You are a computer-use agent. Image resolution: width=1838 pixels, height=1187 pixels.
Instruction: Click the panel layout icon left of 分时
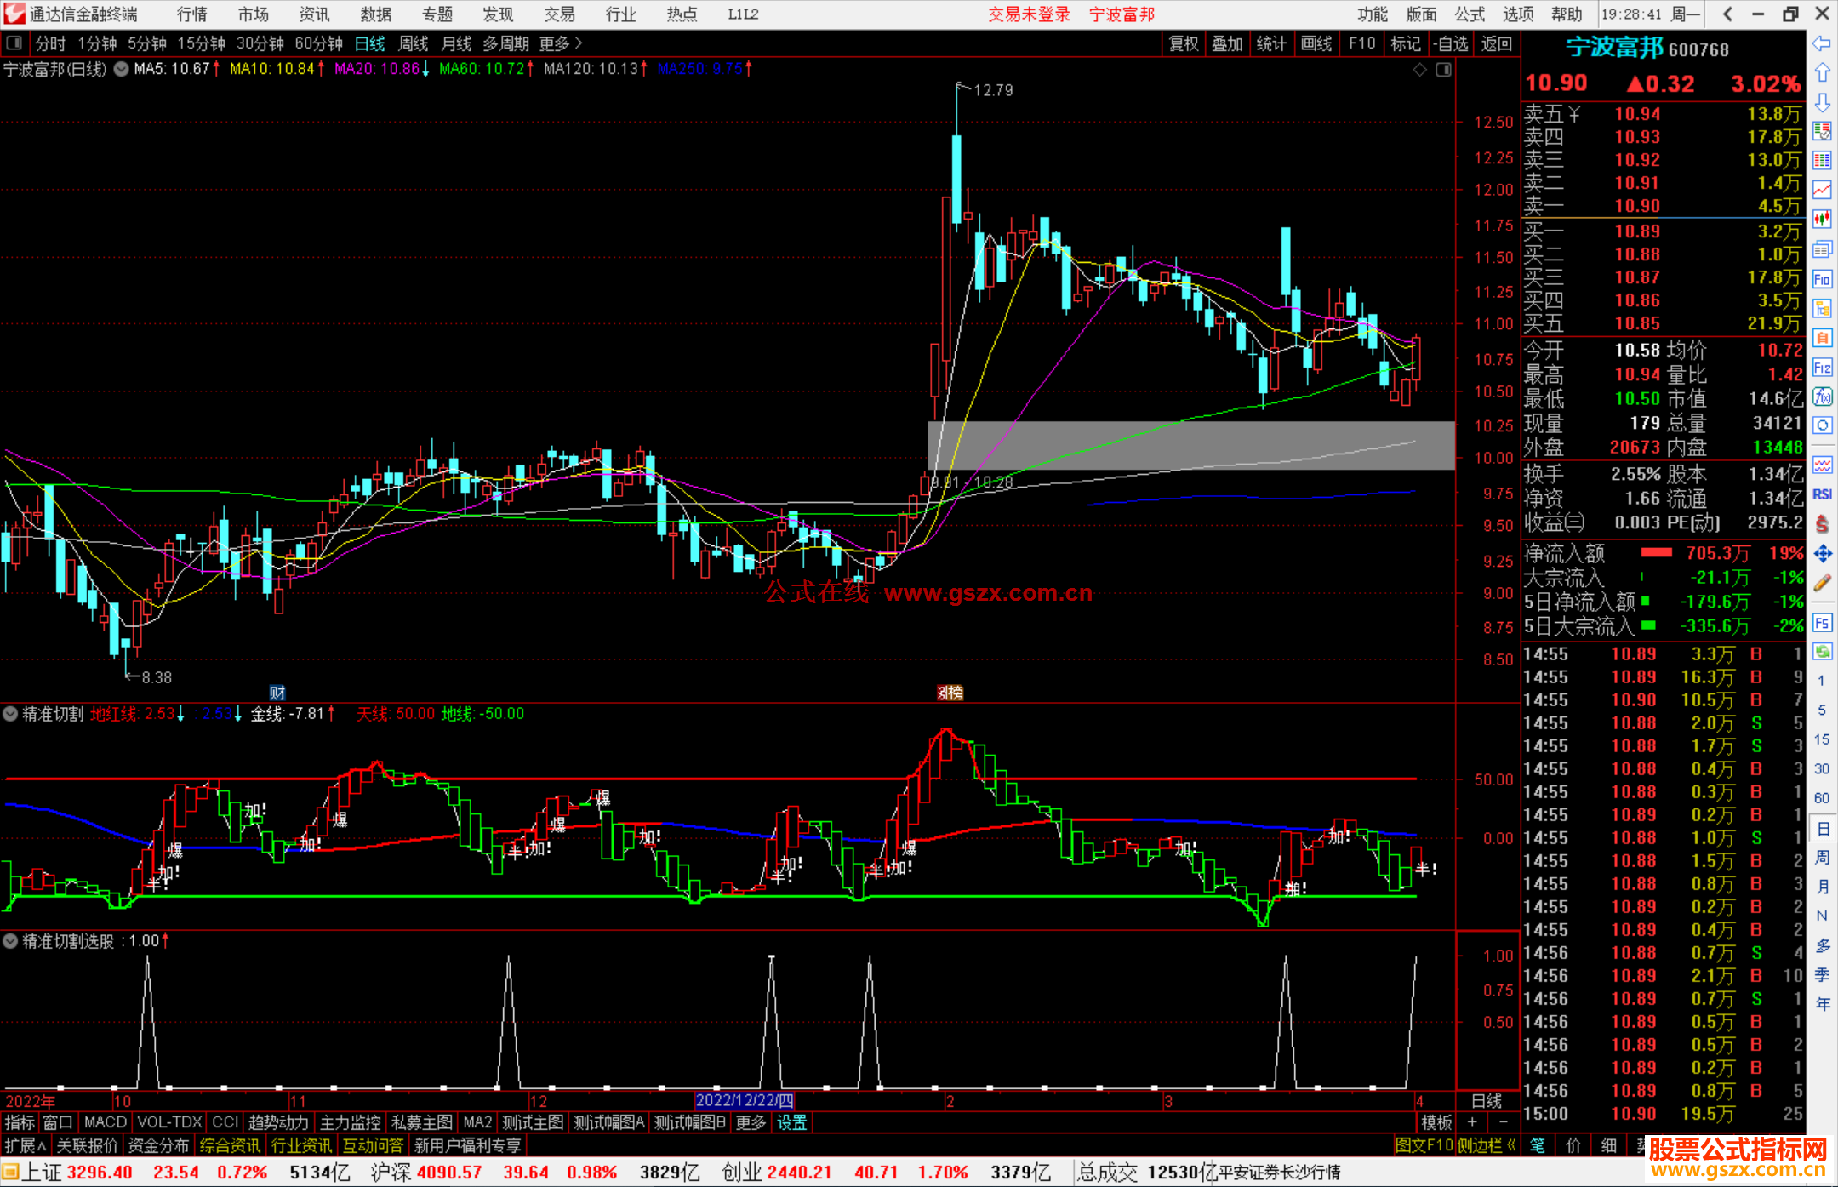14,43
